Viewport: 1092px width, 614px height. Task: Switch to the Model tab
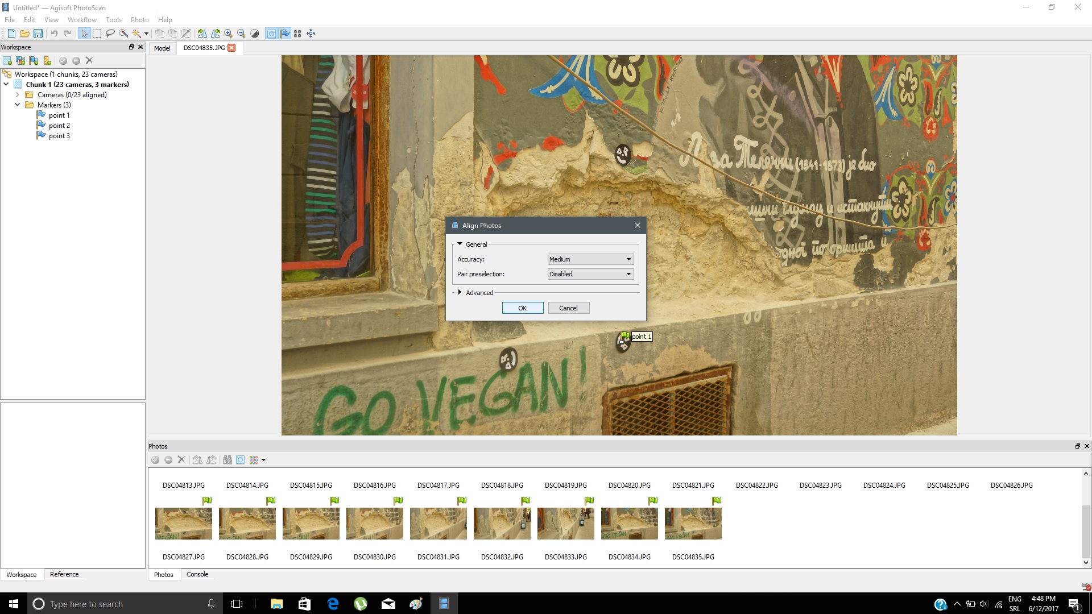click(162, 48)
